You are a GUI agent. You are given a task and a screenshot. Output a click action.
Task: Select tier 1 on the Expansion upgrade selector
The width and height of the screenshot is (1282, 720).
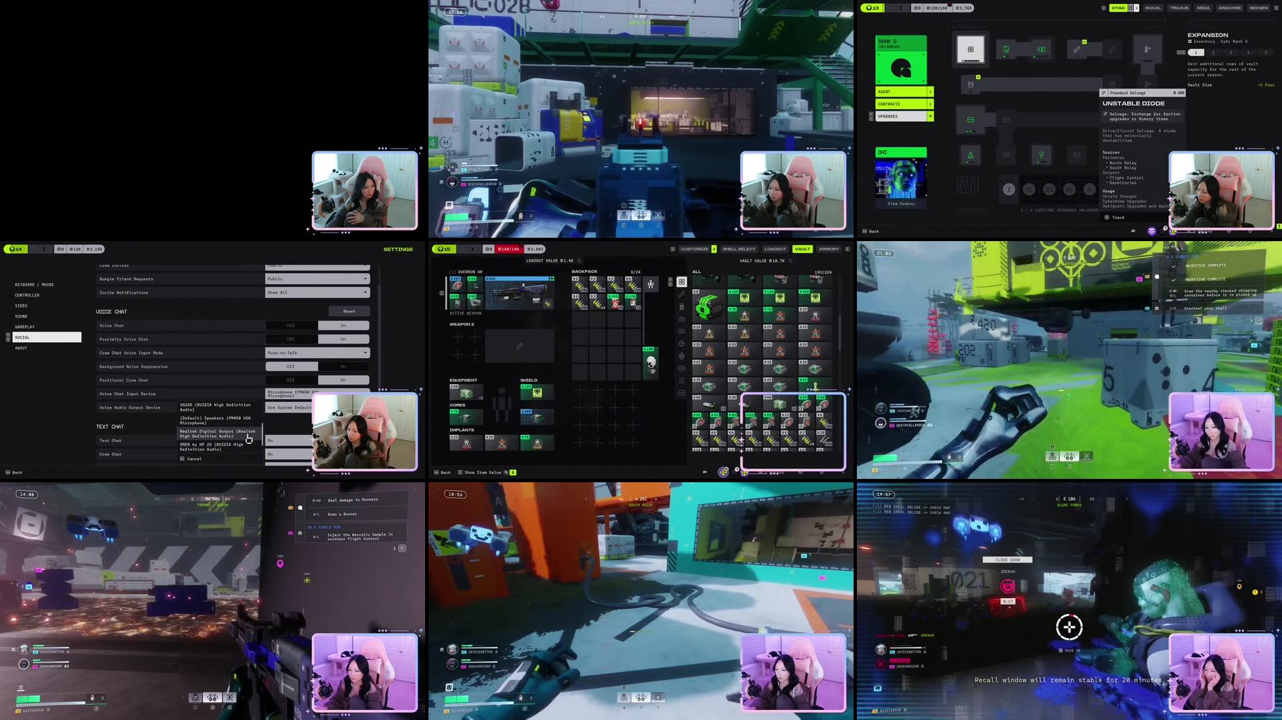coord(1196,52)
